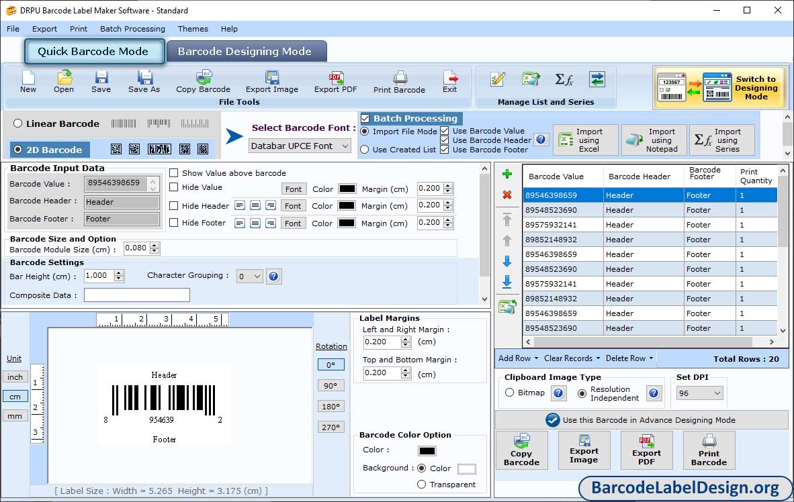
Task: Delete row with red X icon
Action: (x=507, y=195)
